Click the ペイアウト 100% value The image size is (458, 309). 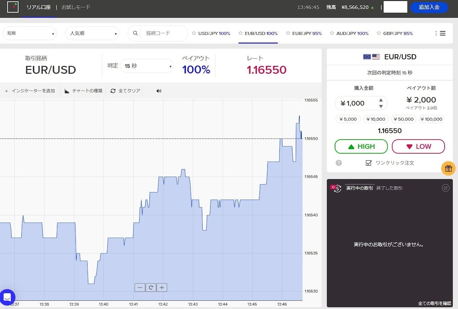click(196, 70)
